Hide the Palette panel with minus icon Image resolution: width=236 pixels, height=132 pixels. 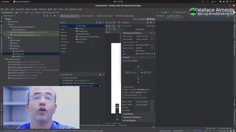coord(103,22)
